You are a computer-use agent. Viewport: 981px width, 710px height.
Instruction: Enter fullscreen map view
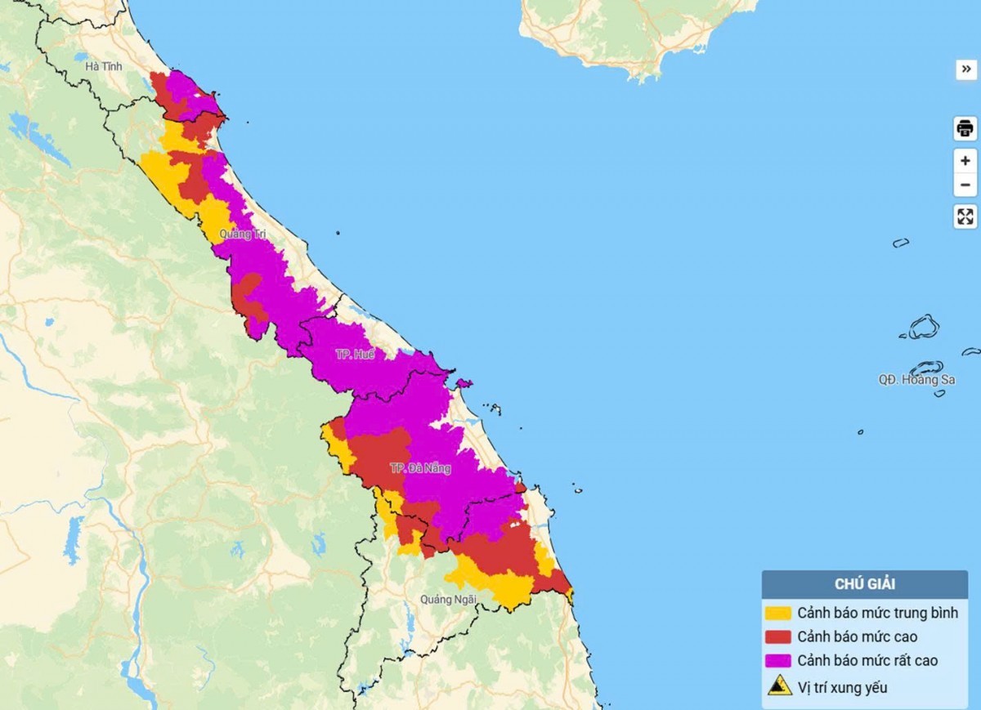pyautogui.click(x=965, y=217)
